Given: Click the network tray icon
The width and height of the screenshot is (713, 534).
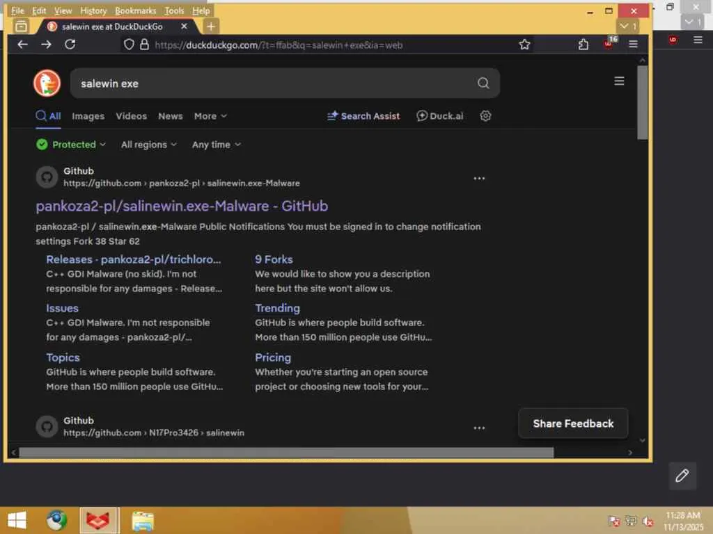Looking at the screenshot, I should click(631, 521).
